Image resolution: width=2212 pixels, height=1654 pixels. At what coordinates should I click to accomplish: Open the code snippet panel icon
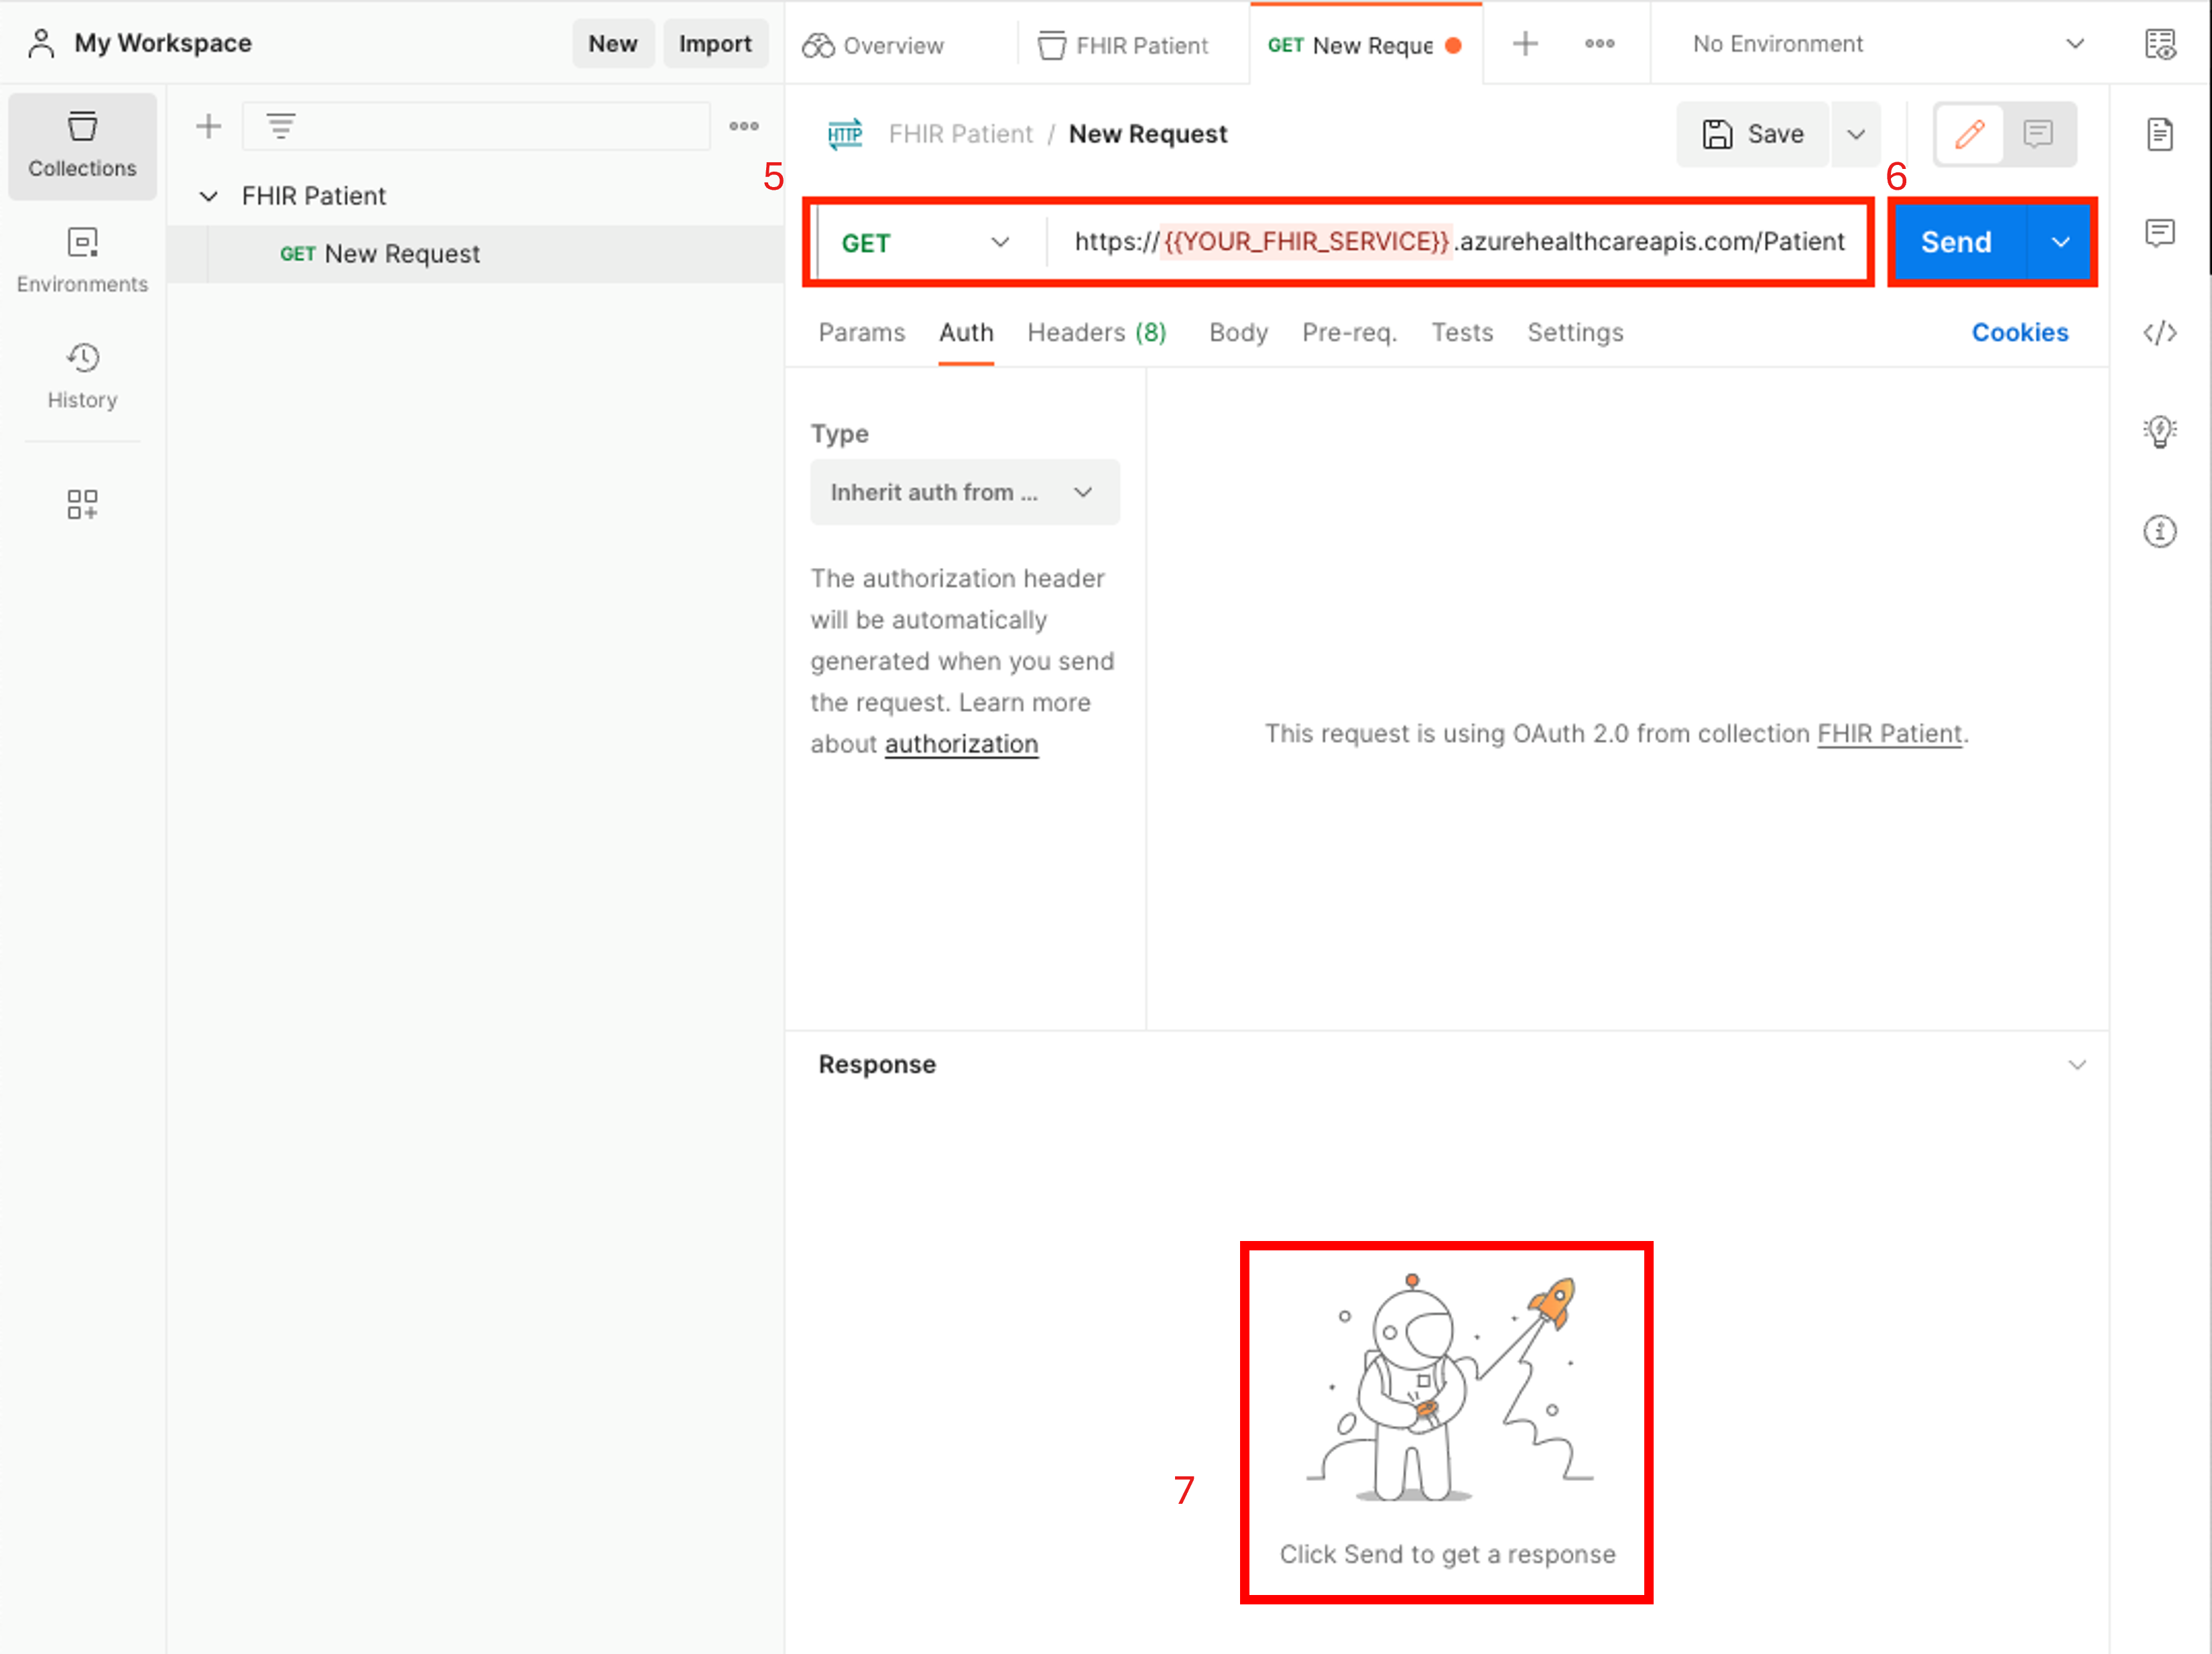(2159, 333)
